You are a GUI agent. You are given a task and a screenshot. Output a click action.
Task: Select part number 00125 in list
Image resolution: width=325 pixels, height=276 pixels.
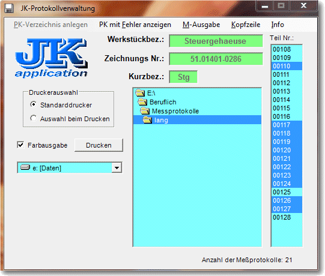pyautogui.click(x=287, y=192)
